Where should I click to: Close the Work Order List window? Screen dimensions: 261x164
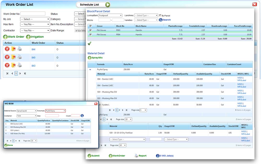pyautogui.click(x=254, y=4)
